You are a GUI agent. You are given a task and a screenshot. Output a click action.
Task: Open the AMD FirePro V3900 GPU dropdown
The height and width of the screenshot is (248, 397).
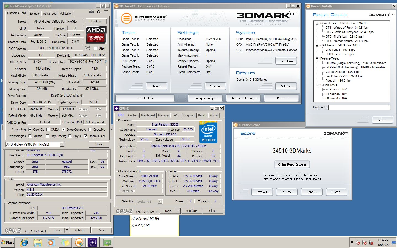click(62, 144)
